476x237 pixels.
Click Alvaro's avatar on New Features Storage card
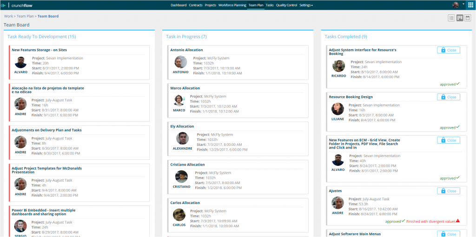click(x=20, y=63)
